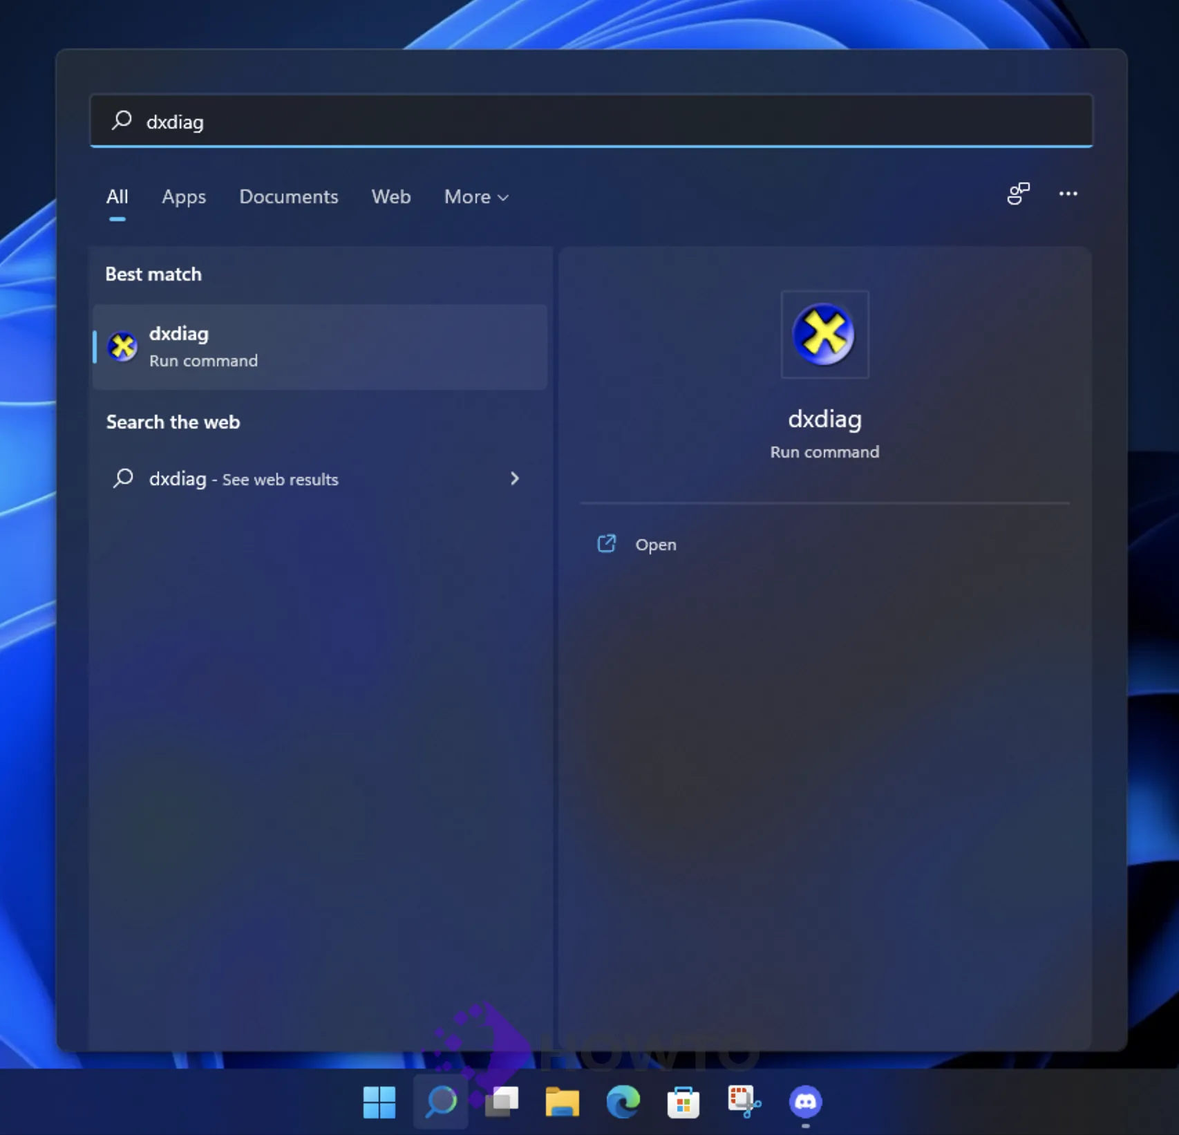Open the Windows Start menu
The image size is (1179, 1135).
(x=379, y=1102)
